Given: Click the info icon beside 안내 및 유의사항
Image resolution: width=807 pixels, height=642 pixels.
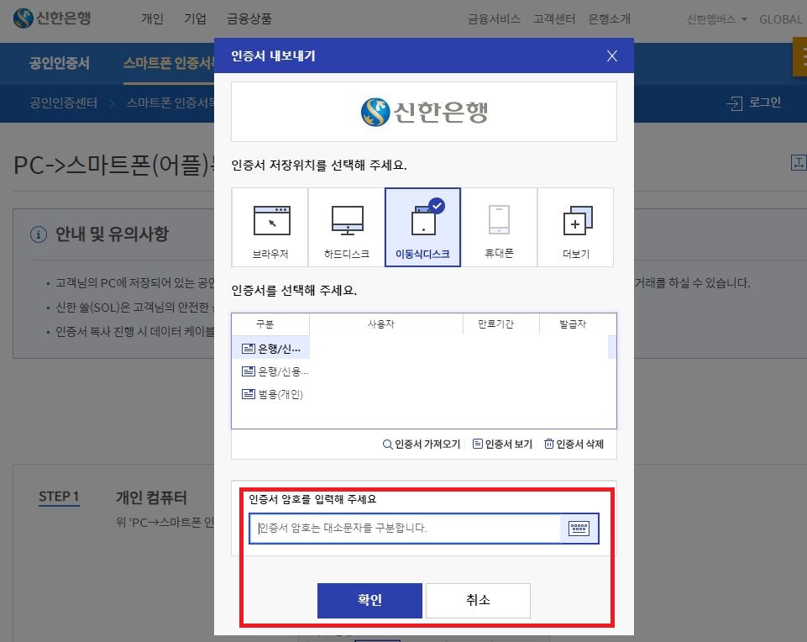Looking at the screenshot, I should (x=39, y=234).
